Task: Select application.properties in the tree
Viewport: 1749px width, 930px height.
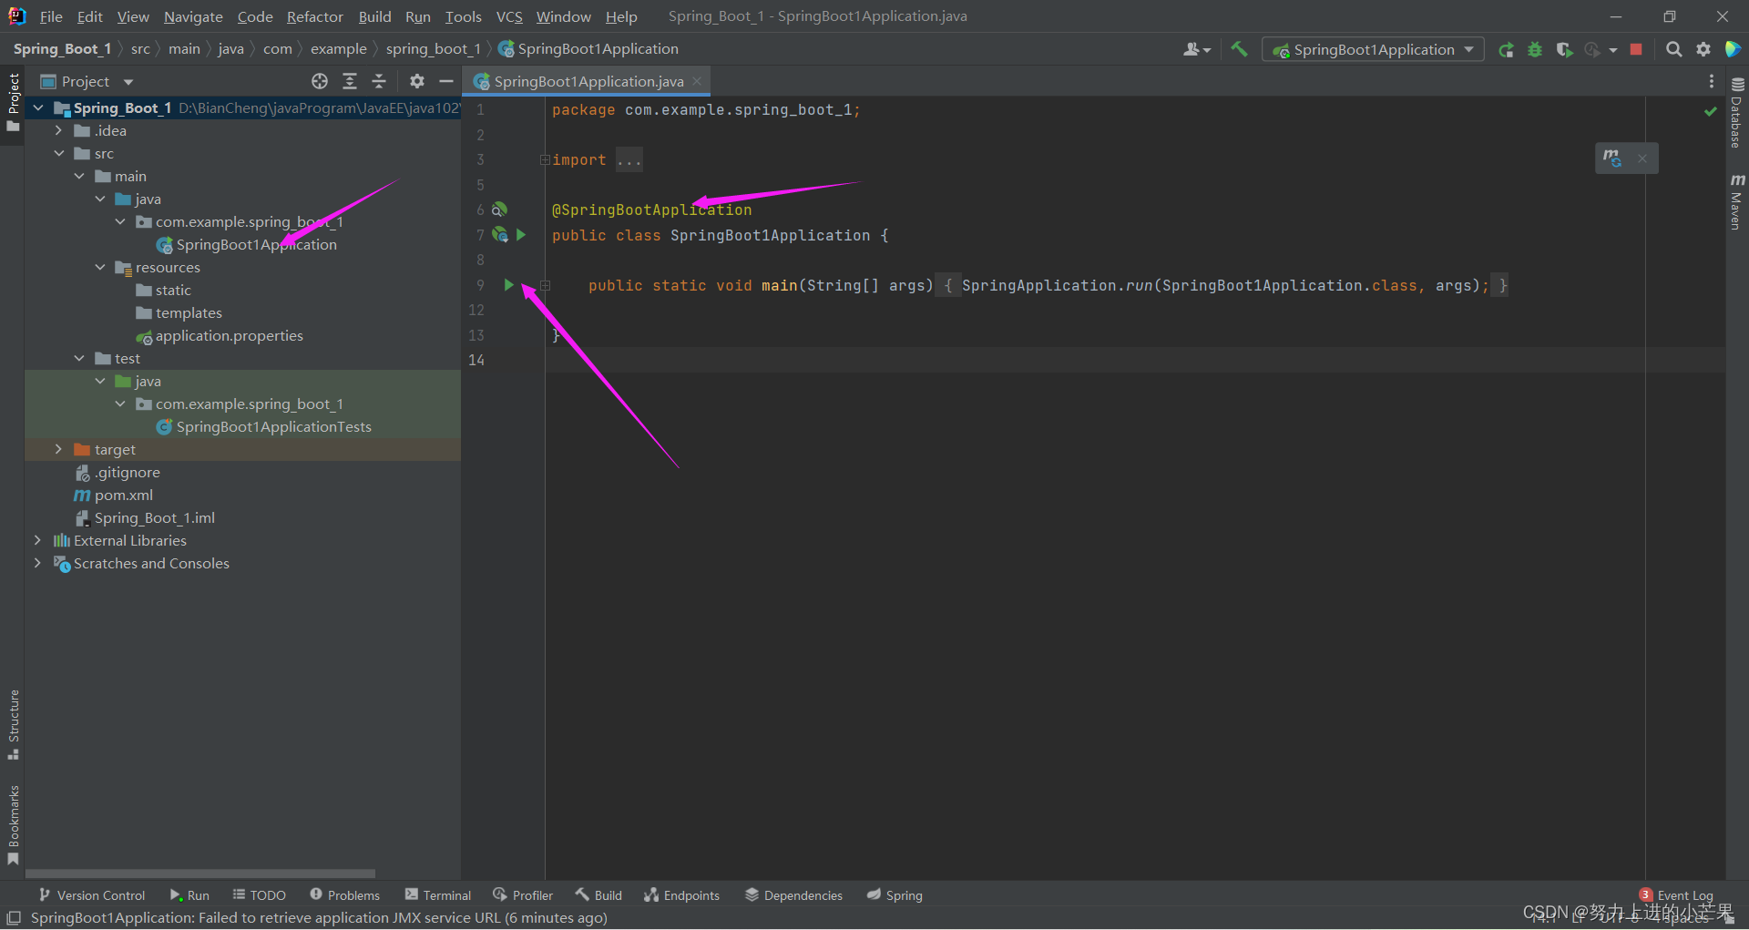Action: 229,336
